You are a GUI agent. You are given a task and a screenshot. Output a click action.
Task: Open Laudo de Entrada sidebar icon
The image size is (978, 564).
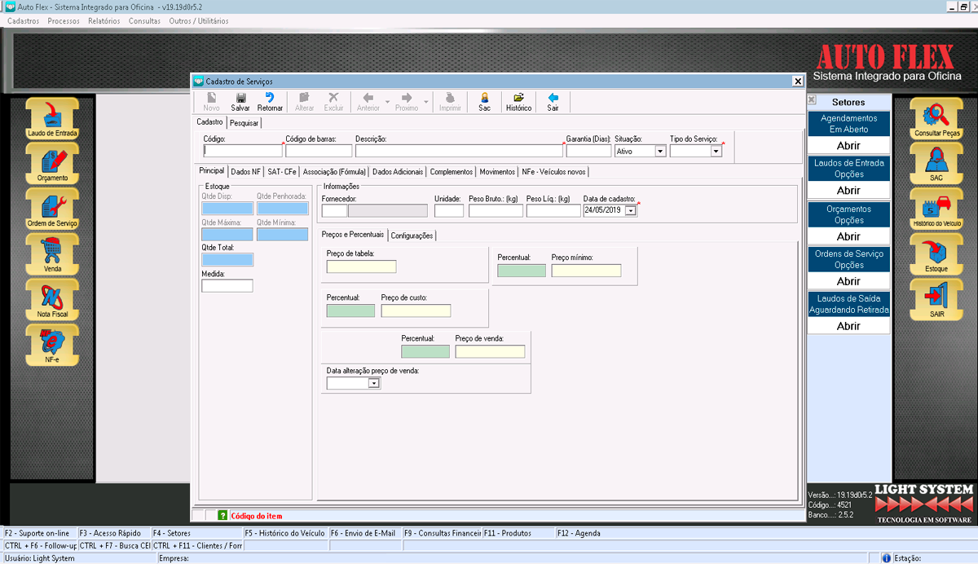point(52,118)
